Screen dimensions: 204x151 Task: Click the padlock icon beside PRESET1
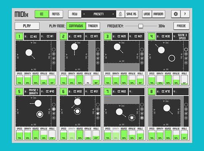120,14
